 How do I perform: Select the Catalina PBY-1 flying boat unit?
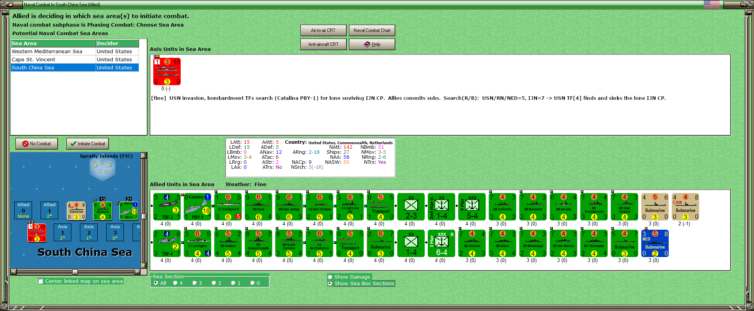pos(197,207)
